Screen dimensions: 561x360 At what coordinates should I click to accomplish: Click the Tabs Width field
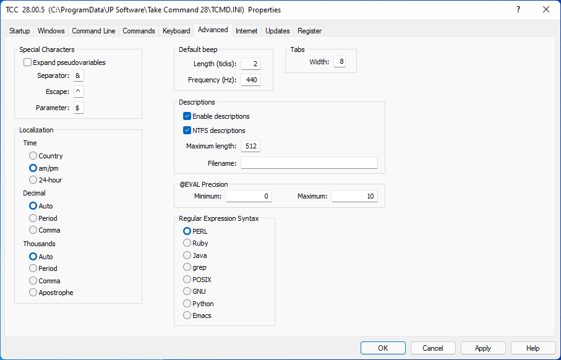coord(340,62)
